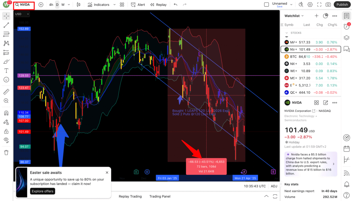Toggle hide all drawings eye icon
The height and width of the screenshot is (201, 352).
coord(6,140)
